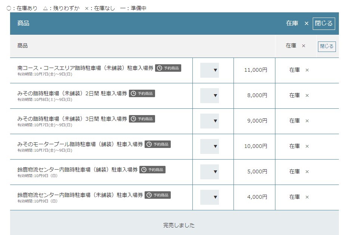Click the 閉じる button in gray subheader row
The width and height of the screenshot is (346, 235).
(x=327, y=47)
